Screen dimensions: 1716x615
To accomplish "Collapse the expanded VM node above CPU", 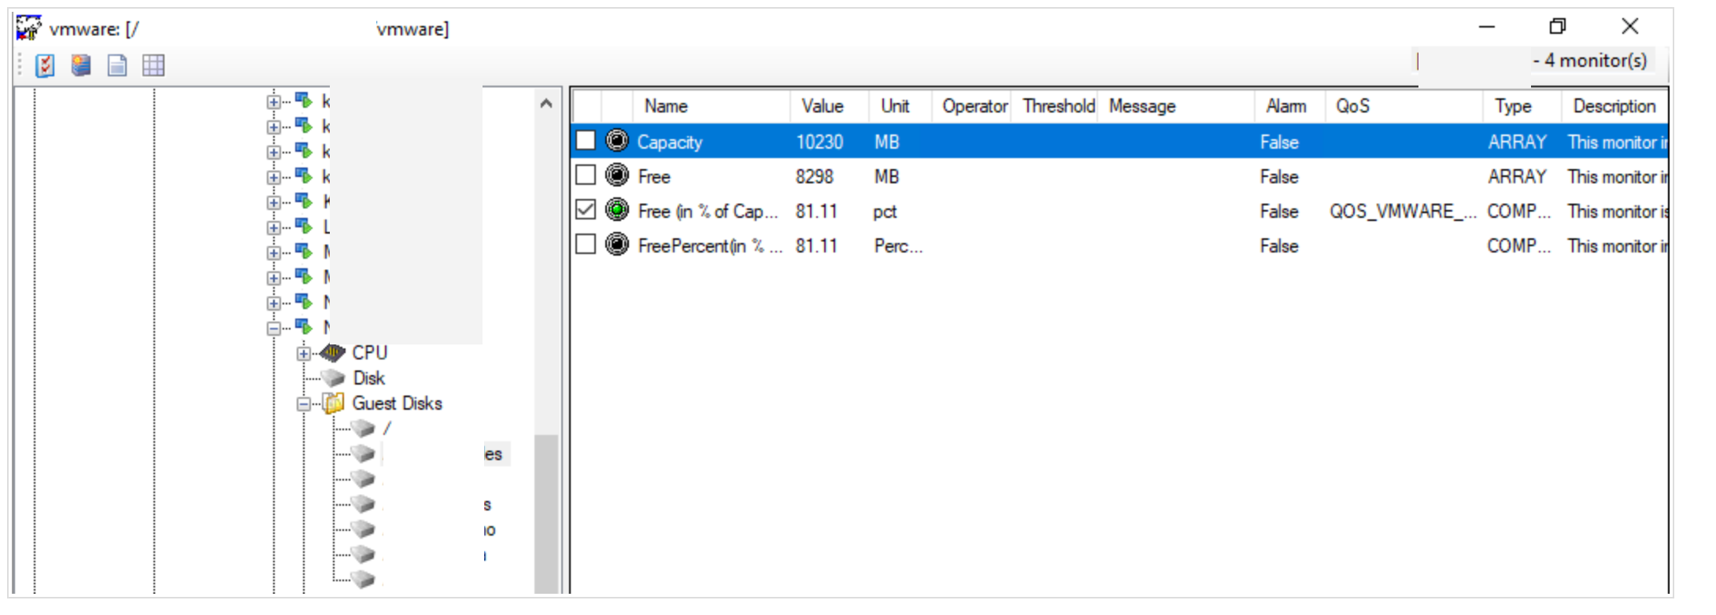I will coord(273,329).
